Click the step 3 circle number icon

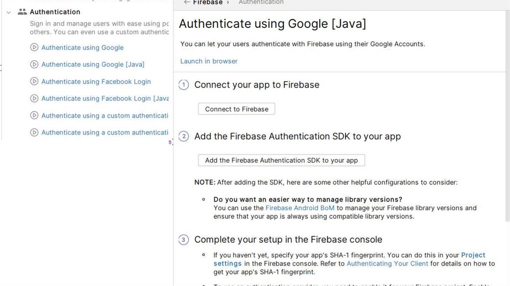184,240
